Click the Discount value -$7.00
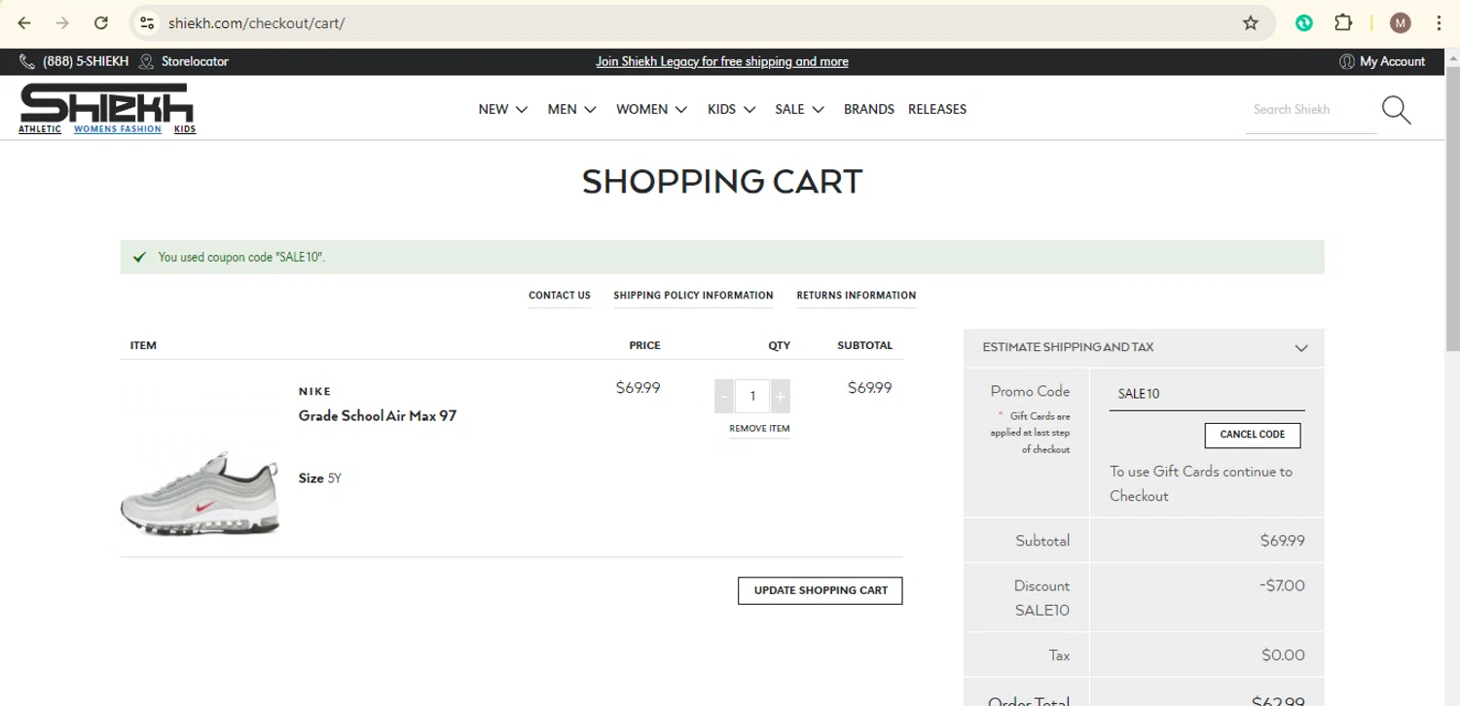Viewport: 1460px width, 706px height. [1280, 585]
